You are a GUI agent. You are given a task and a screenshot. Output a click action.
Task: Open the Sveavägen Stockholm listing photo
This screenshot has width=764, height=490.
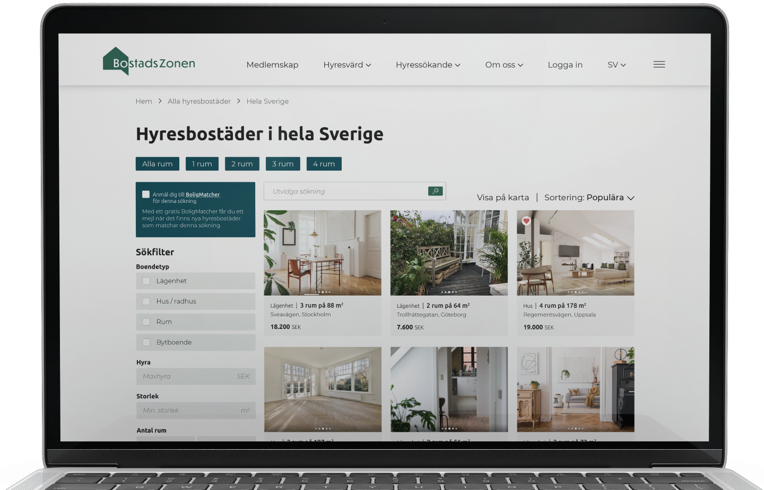pos(323,253)
